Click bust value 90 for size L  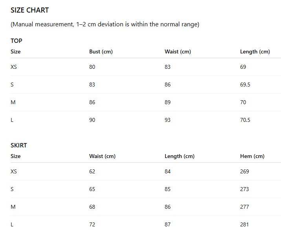point(92,120)
